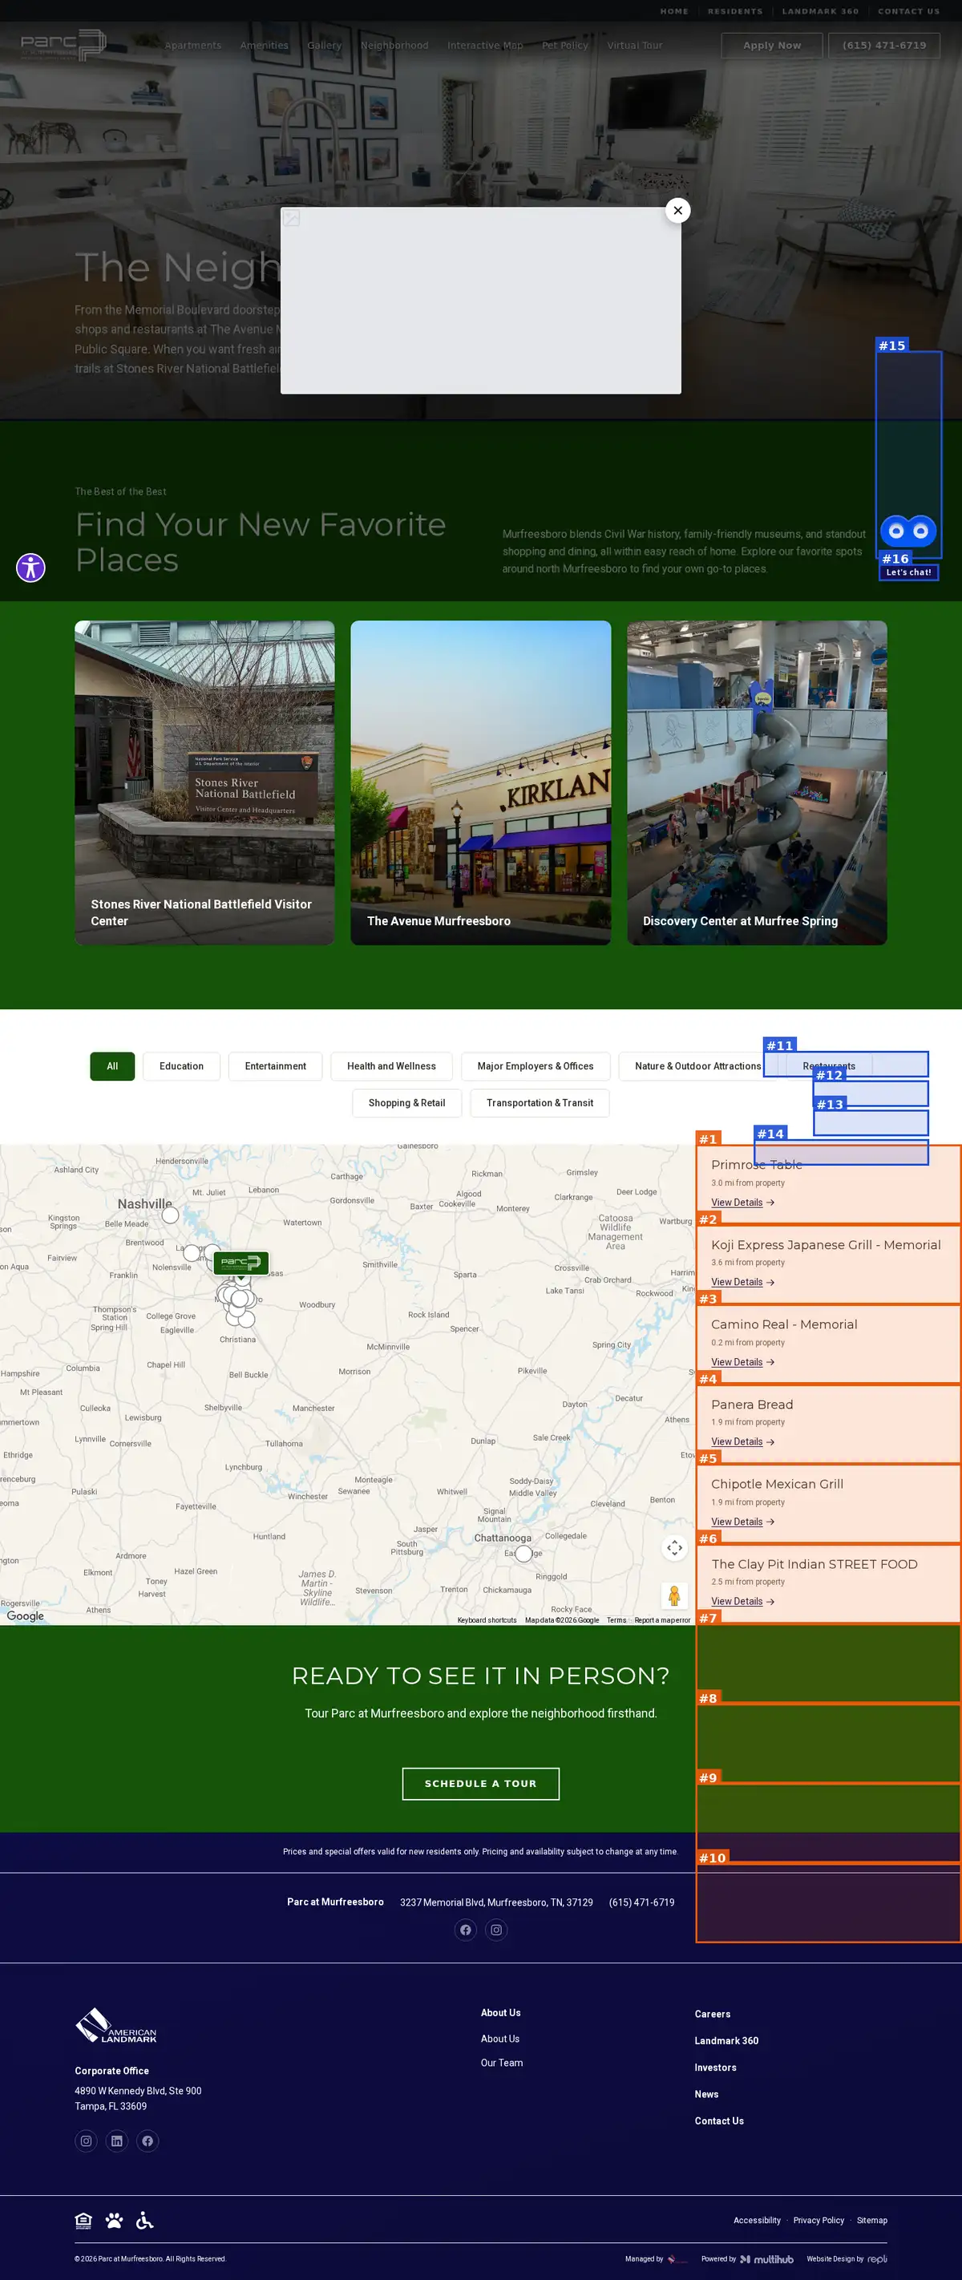Open the multihub logo link

tap(766, 2259)
